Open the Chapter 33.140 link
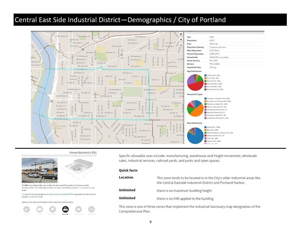Viewport: 301px width, 232px height. pyautogui.click(x=35, y=196)
